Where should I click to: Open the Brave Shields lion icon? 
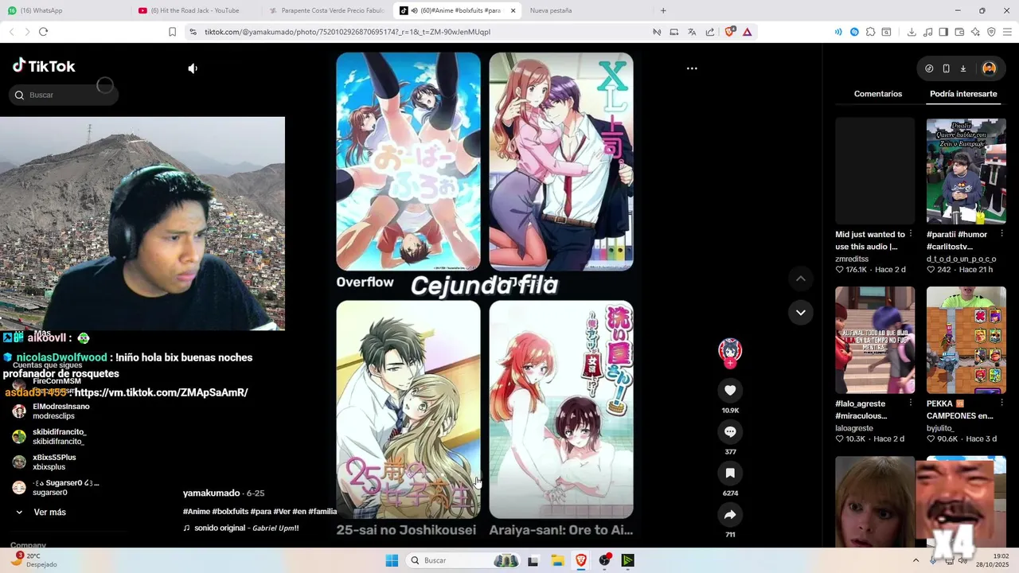click(x=729, y=32)
